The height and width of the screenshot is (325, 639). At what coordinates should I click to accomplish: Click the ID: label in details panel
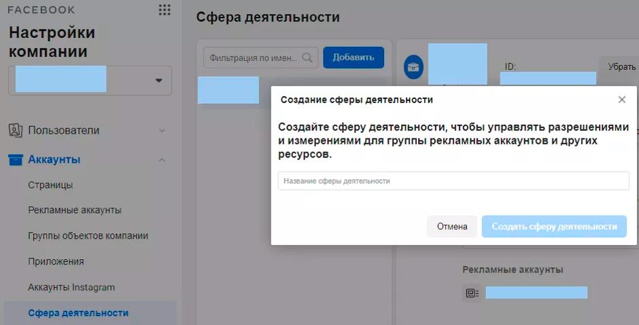coord(511,66)
